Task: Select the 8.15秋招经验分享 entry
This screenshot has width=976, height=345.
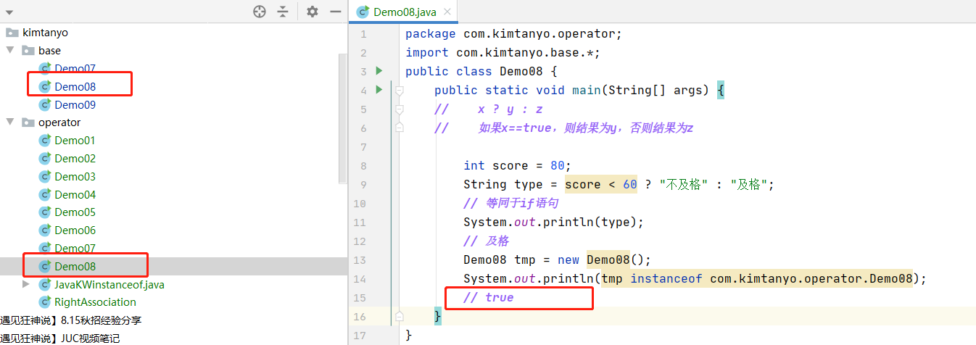Action: pyautogui.click(x=71, y=320)
